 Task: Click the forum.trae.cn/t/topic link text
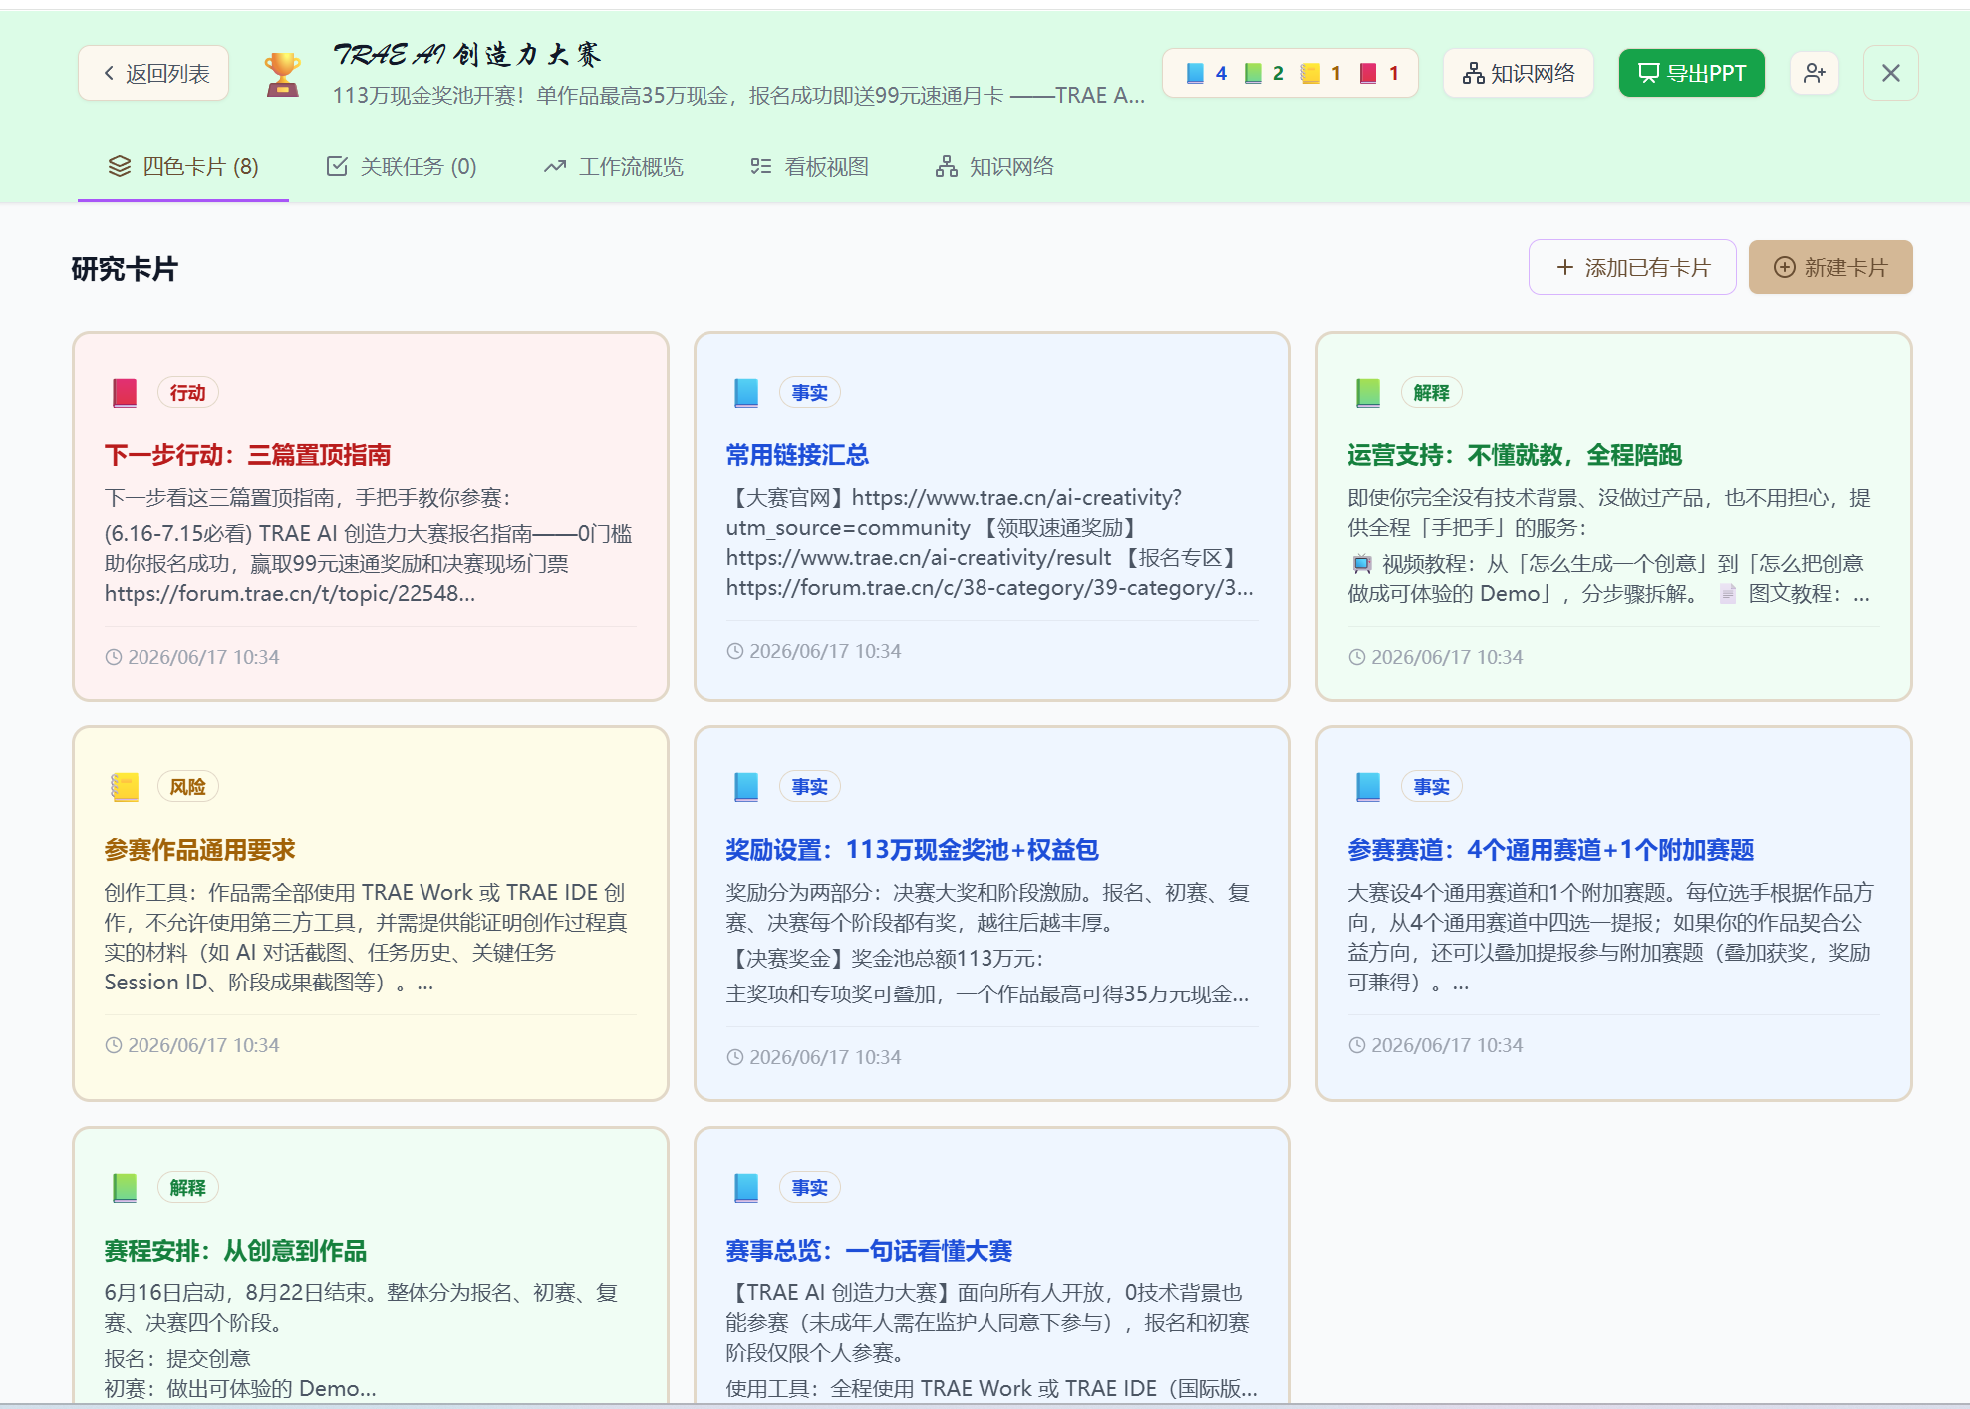[290, 594]
